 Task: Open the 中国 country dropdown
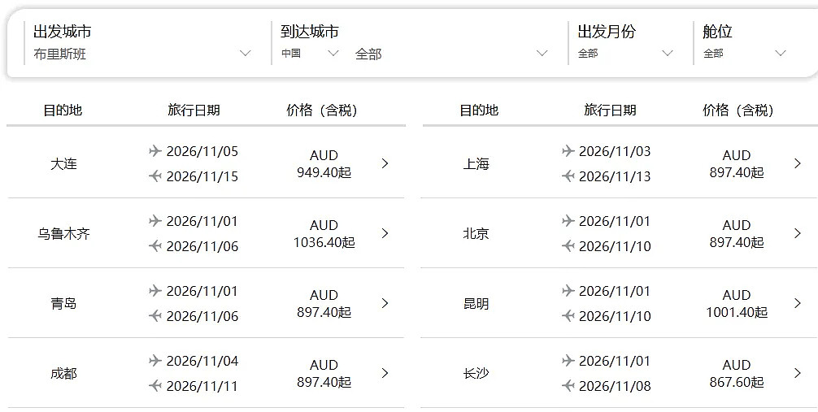click(x=310, y=53)
